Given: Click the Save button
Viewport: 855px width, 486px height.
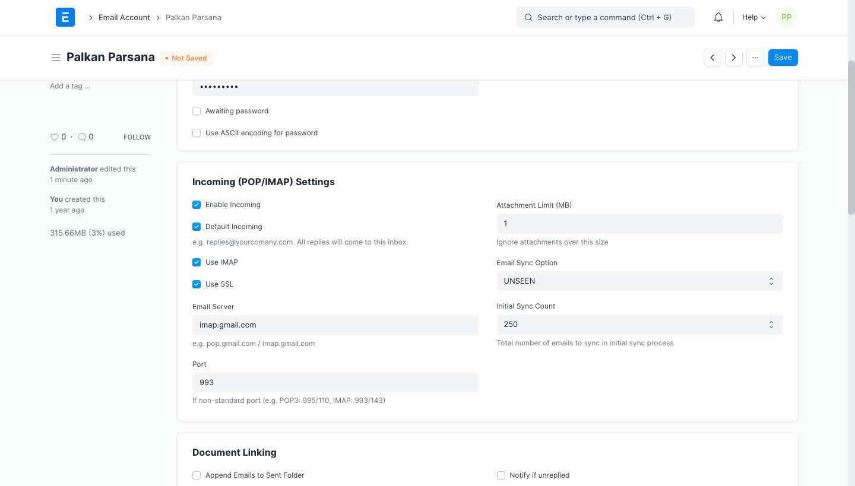Looking at the screenshot, I should tap(783, 58).
